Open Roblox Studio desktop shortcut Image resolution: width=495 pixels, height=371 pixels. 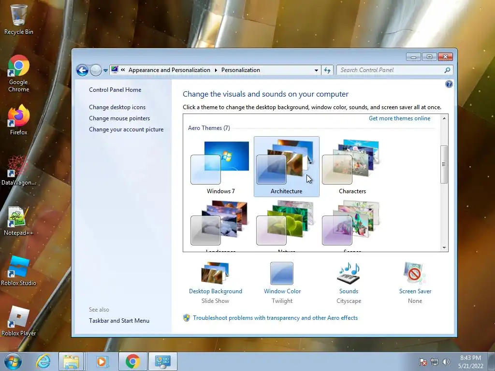[19, 271]
